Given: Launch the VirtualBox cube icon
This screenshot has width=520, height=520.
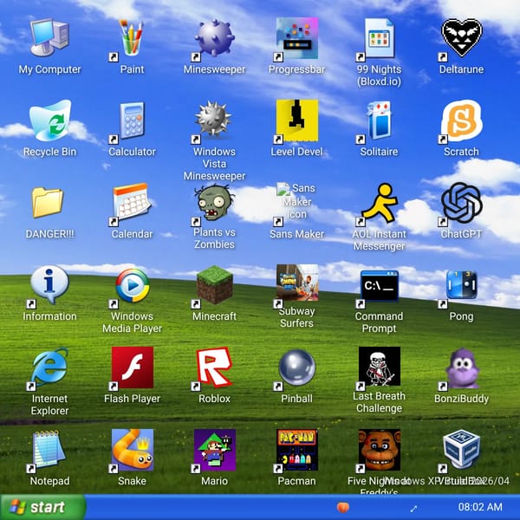Looking at the screenshot, I should (x=461, y=449).
